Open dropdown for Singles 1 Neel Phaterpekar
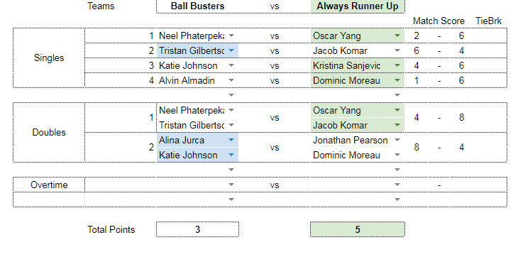 (x=231, y=36)
